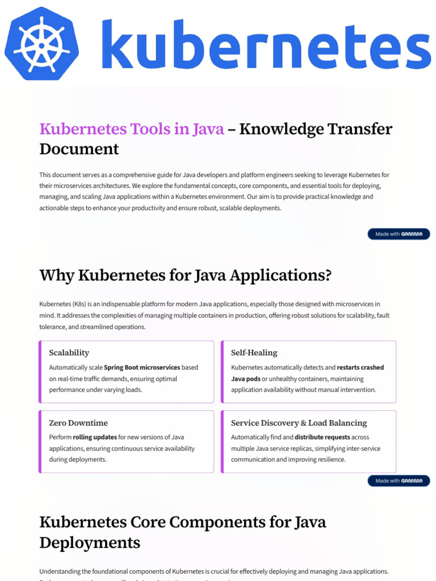Screen dimensions: 436x581
Task: Click the '– Knowledge Transfer' heading text
Action: [310, 129]
